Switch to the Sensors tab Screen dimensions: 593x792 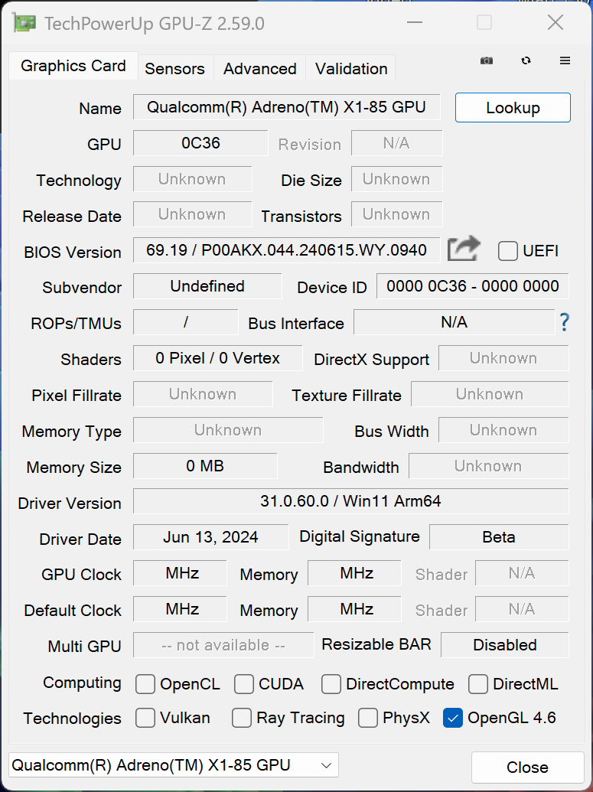coord(174,69)
